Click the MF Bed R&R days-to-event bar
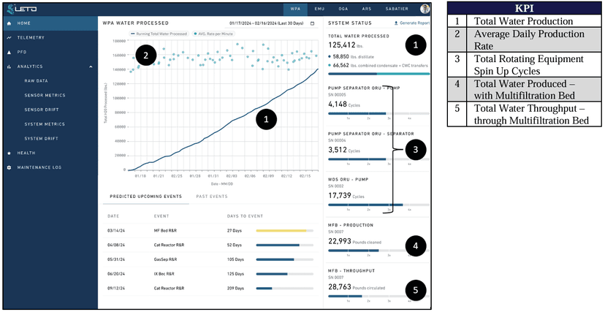The image size is (605, 312). click(x=284, y=230)
